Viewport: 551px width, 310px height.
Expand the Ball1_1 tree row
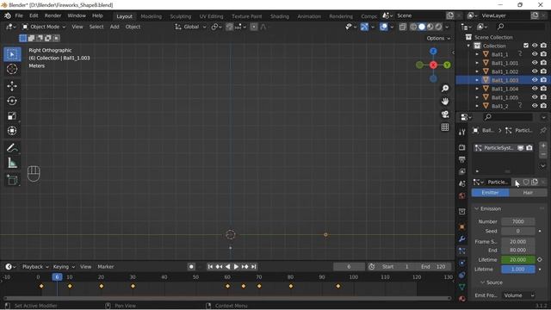point(477,54)
